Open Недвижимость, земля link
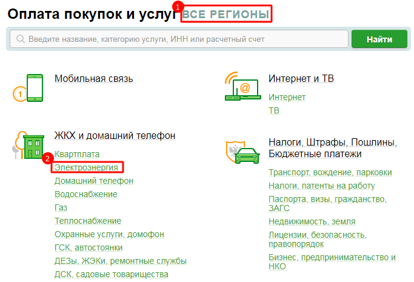Image resolution: width=414 pixels, height=282 pixels. pyautogui.click(x=312, y=221)
